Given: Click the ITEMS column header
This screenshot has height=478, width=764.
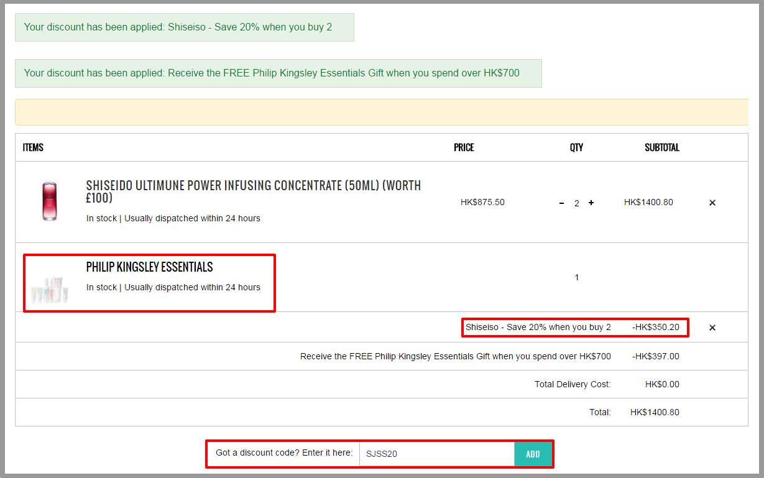Looking at the screenshot, I should pyautogui.click(x=33, y=147).
